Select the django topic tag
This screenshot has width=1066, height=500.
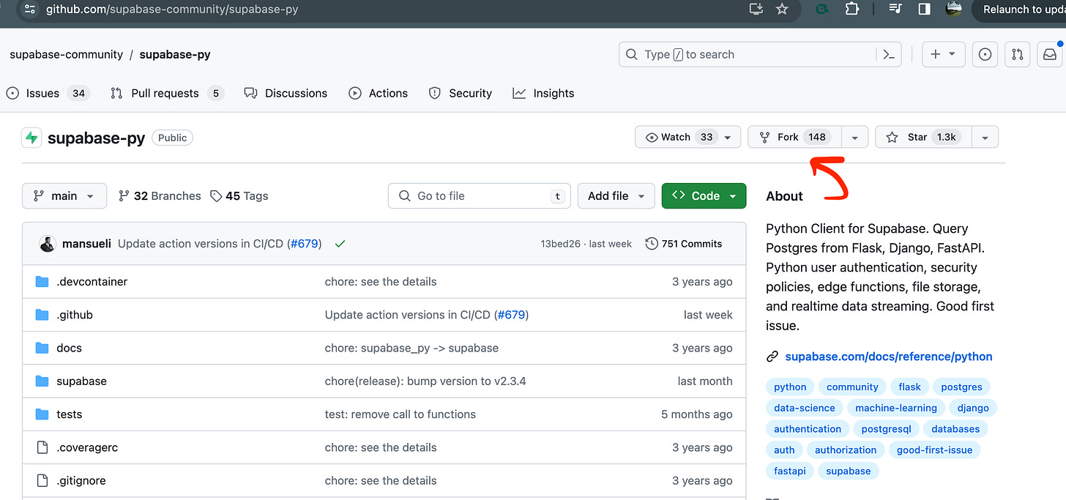click(973, 408)
